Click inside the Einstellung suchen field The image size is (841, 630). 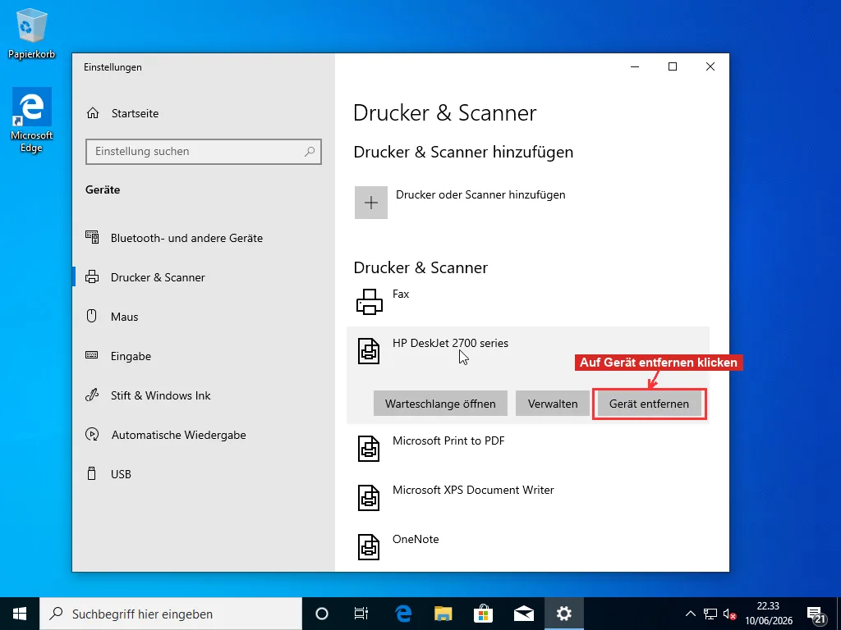coord(204,152)
